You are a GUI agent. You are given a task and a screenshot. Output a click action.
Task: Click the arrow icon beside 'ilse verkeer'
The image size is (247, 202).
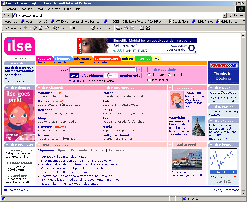(211, 107)
